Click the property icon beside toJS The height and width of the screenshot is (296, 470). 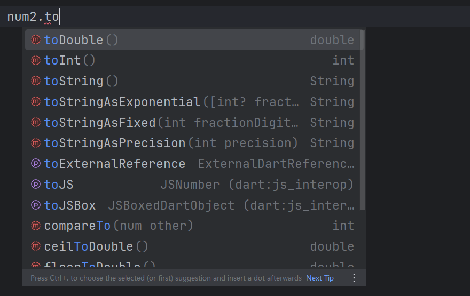(36, 185)
